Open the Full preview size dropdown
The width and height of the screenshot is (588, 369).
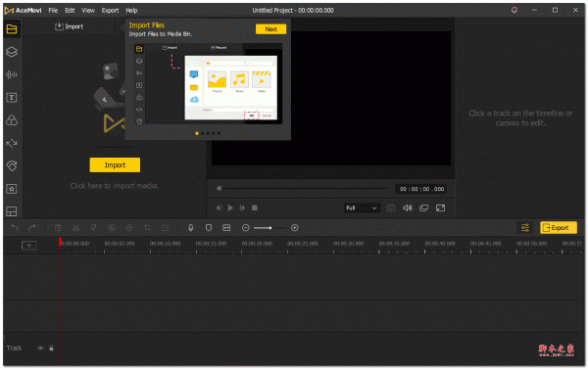click(362, 208)
